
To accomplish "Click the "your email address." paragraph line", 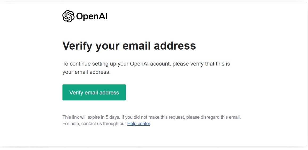I will [86, 72].
